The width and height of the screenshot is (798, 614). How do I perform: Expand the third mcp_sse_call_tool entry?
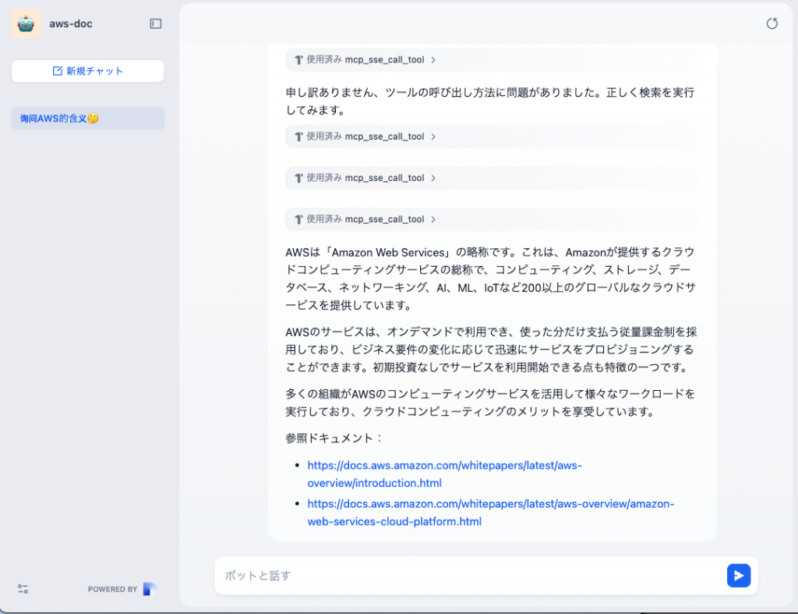click(492, 178)
